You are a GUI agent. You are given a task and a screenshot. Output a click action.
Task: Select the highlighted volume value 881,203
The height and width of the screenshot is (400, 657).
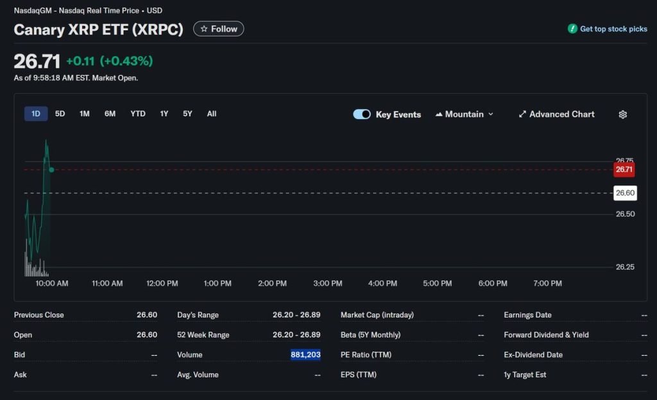tap(305, 355)
